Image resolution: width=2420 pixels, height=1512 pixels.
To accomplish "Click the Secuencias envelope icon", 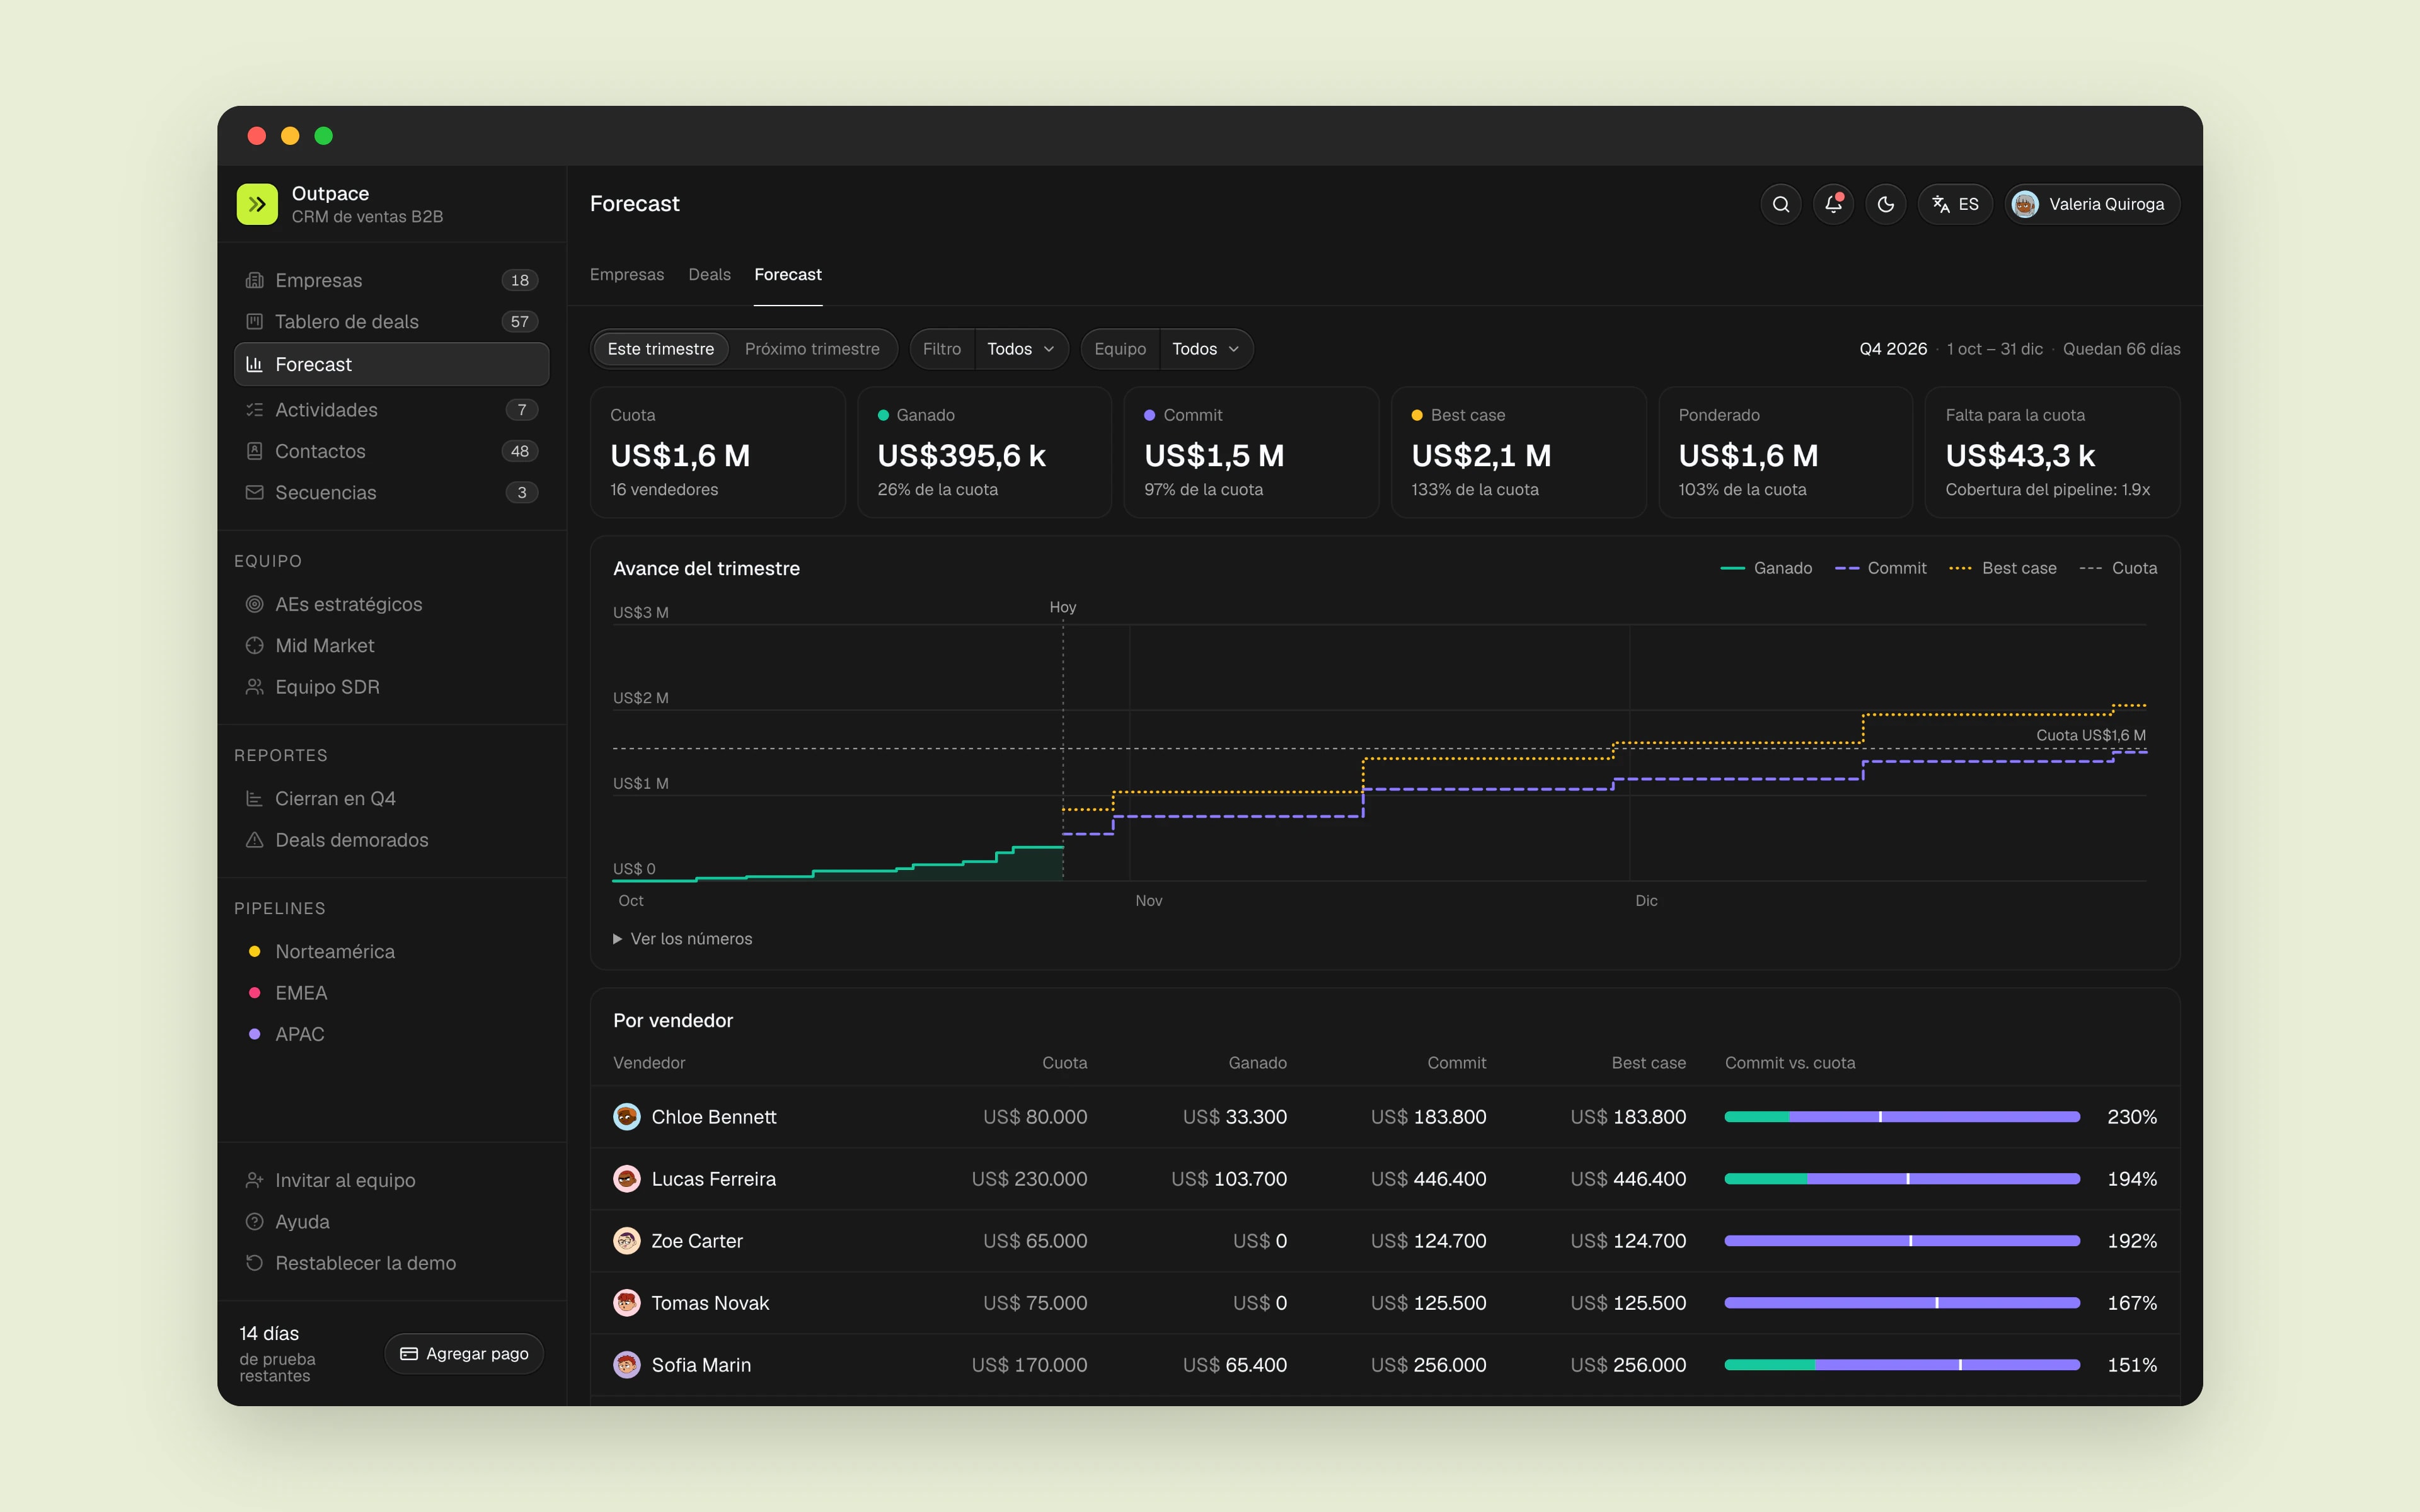I will pos(255,492).
